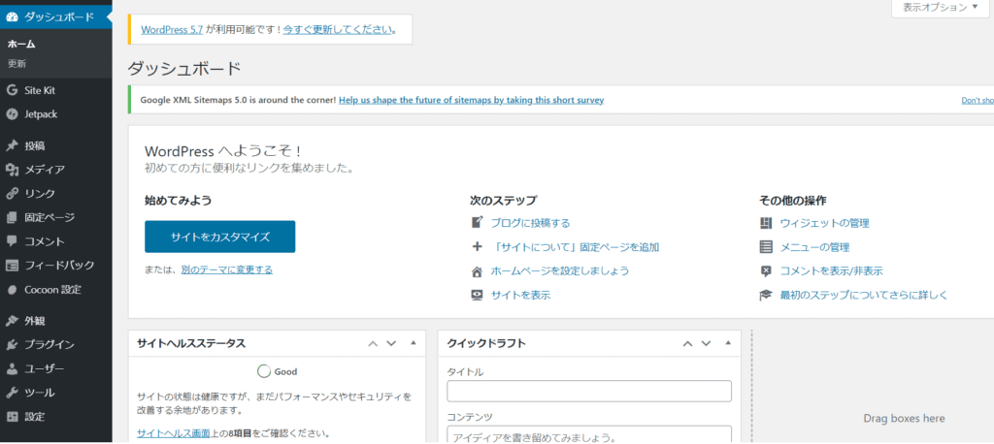Click the monitor icon beside サイトを表示

coord(478,295)
